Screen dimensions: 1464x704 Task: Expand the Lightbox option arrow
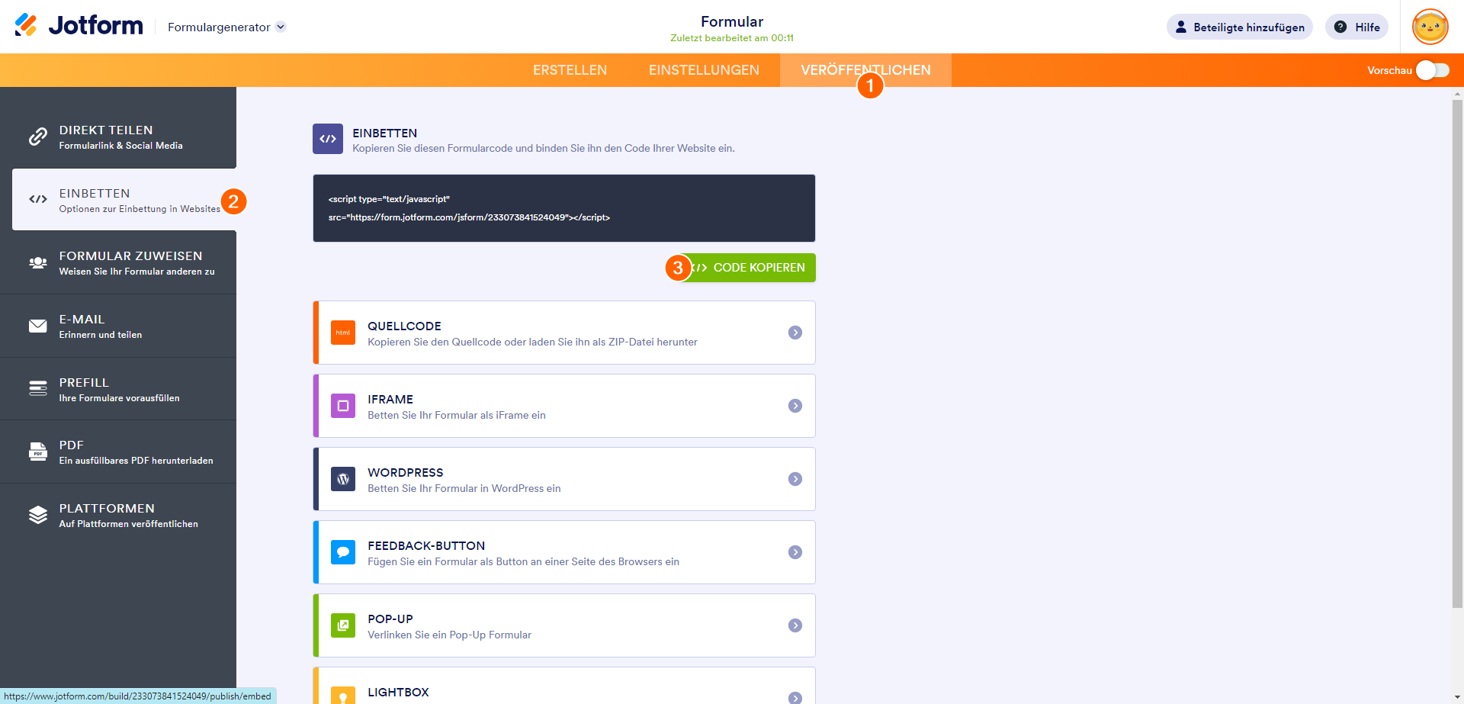coord(795,697)
